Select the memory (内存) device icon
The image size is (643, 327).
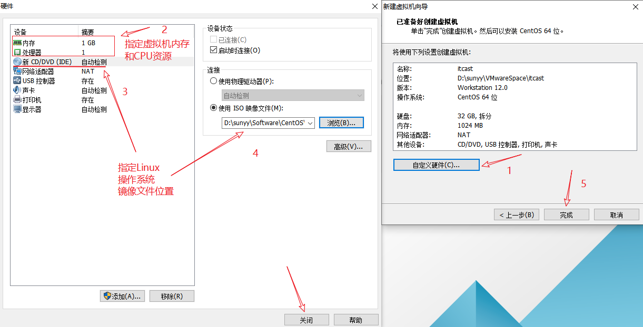17,43
